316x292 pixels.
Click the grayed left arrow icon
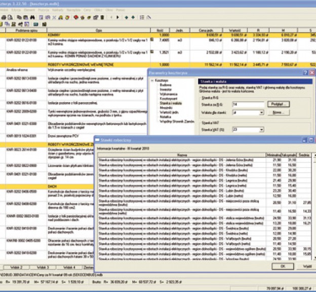click(x=111, y=17)
